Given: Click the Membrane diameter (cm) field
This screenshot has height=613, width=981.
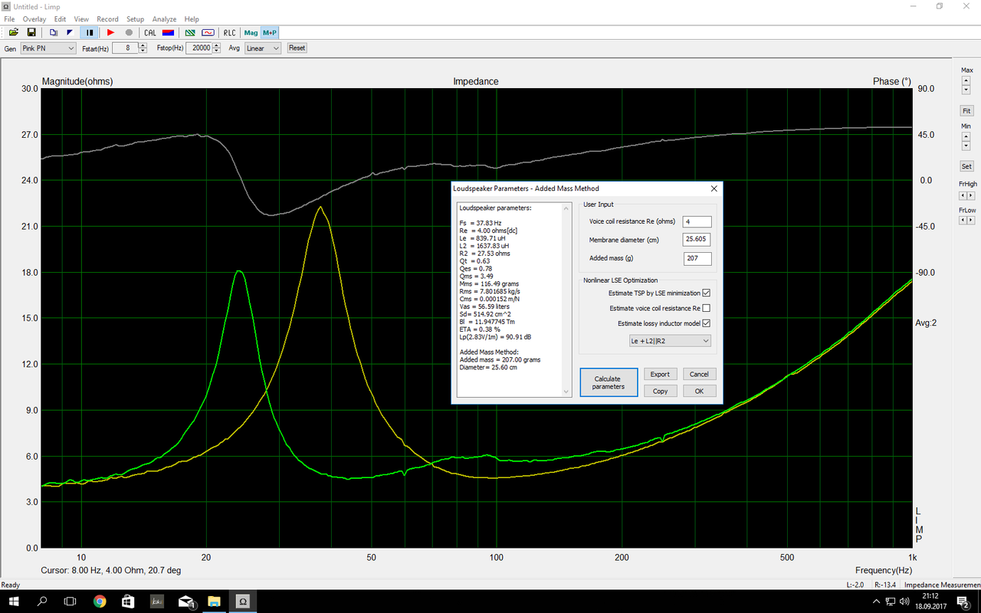Looking at the screenshot, I should (x=697, y=240).
